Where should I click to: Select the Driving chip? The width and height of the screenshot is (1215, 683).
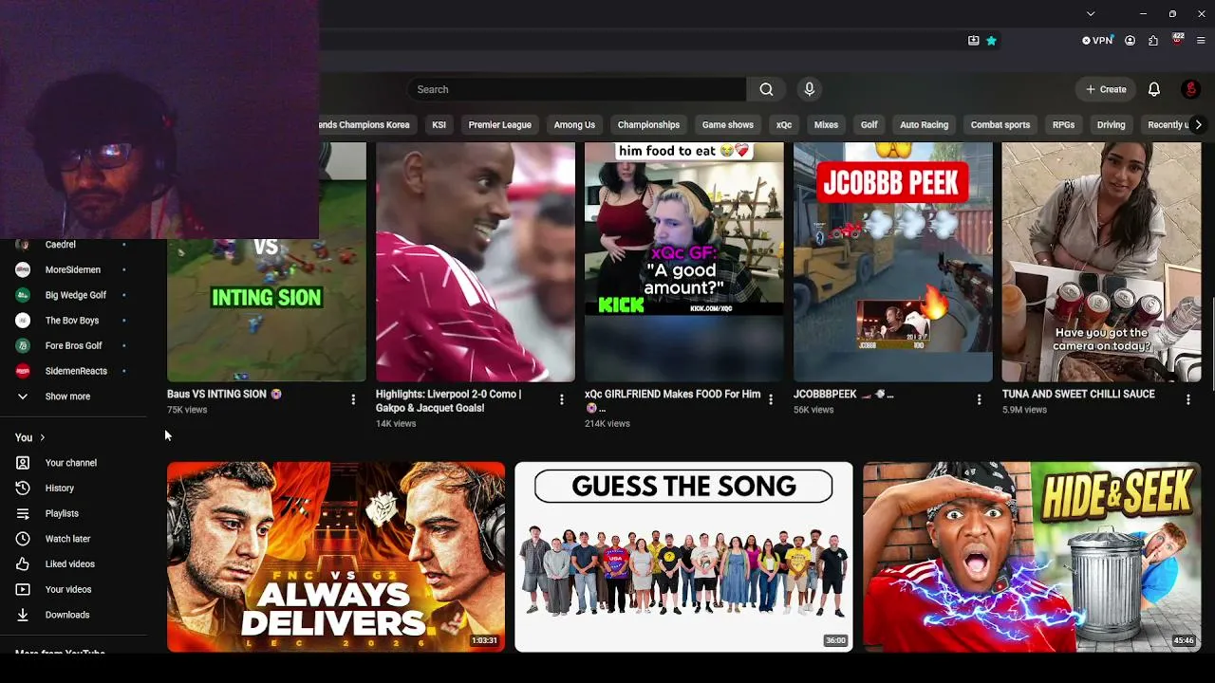point(1111,124)
